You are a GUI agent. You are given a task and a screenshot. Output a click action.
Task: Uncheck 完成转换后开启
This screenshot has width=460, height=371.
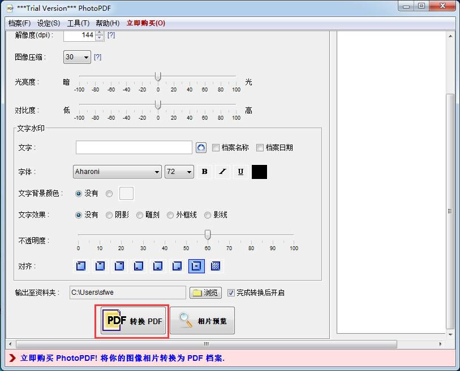(231, 293)
